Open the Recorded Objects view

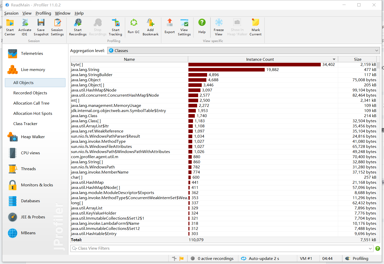coord(30,93)
